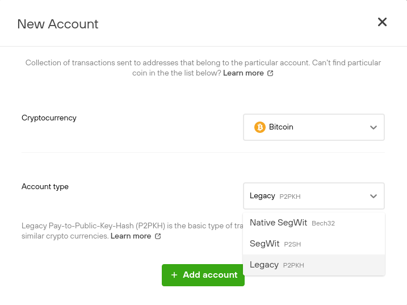Viewport: 407px width, 305px height.
Task: Open the Bitcoin cryptocurrency dropdown
Action: (313, 127)
